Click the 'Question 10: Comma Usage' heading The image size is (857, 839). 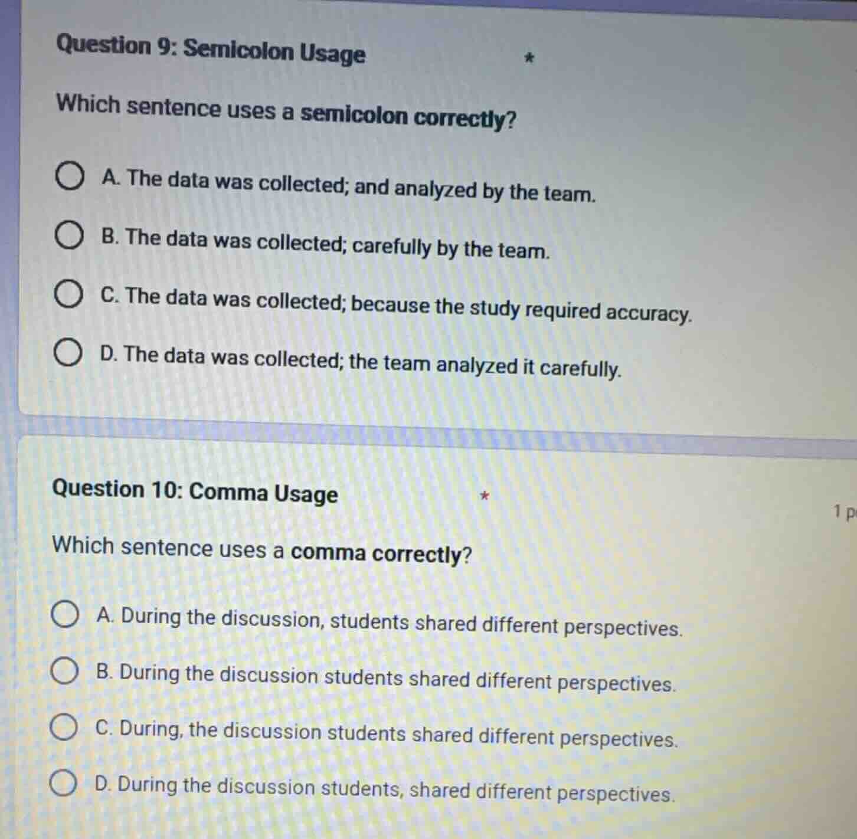point(195,491)
